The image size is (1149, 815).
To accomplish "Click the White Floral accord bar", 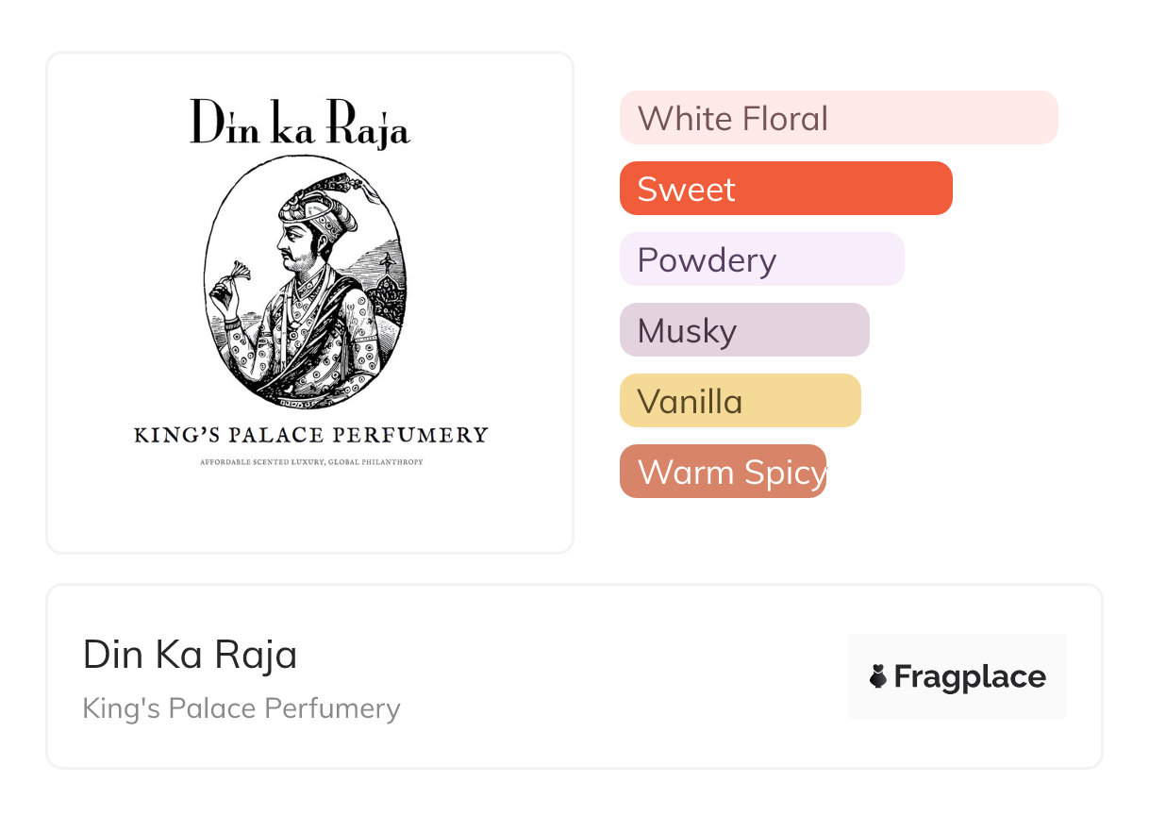I will [x=838, y=118].
